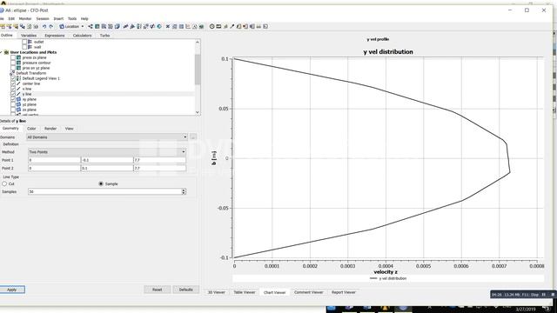The width and height of the screenshot is (557, 313).
Task: Select the Sample line type radio button
Action: [x=101, y=183]
